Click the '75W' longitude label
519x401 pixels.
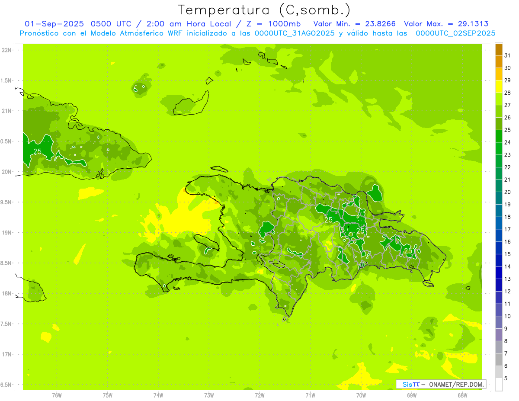107,395
